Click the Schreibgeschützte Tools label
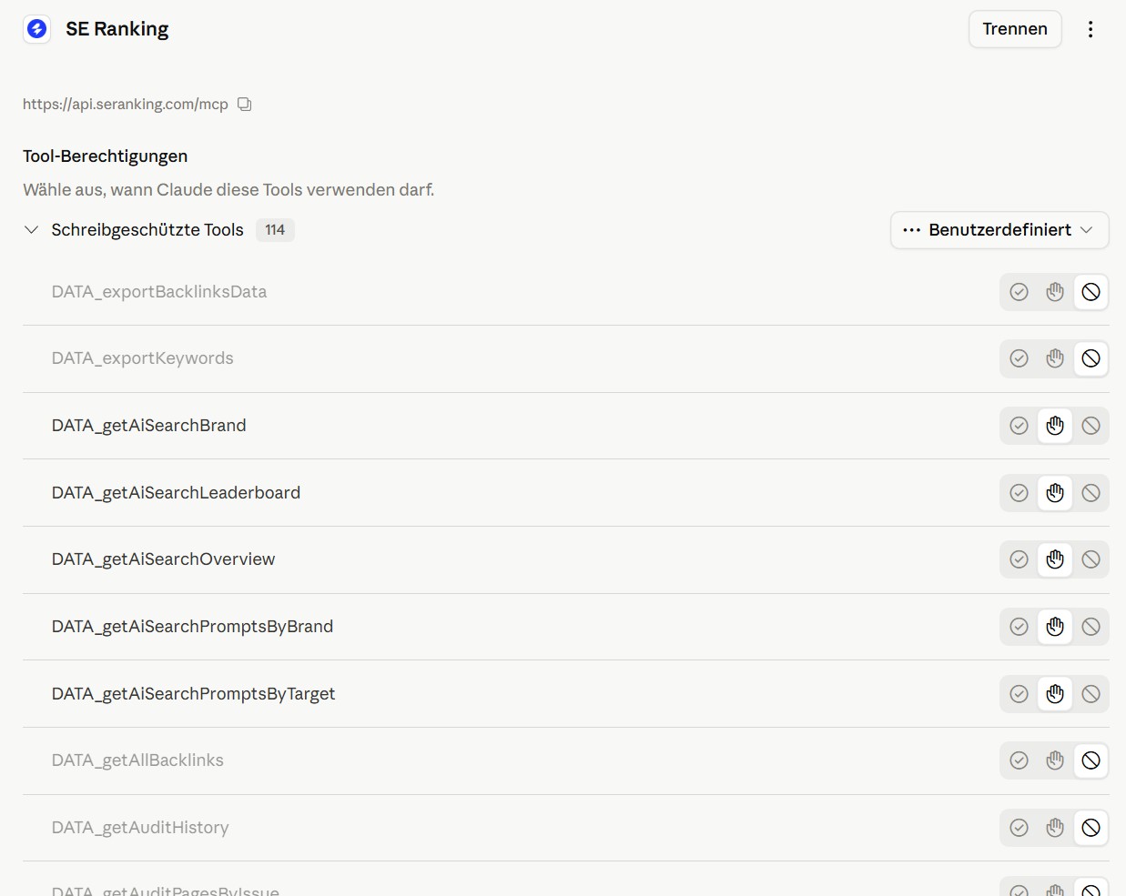Viewport: 1126px width, 896px height. click(147, 230)
